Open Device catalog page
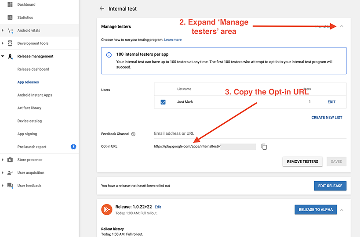360x237 pixels. 29,121
